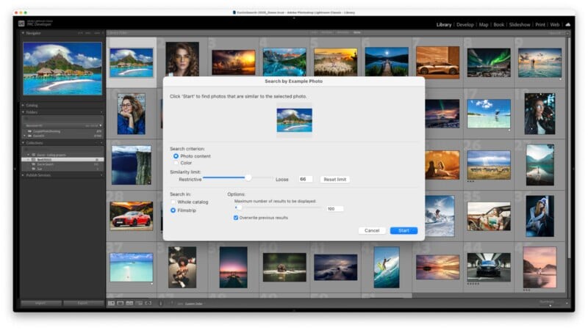This screenshot has width=588, height=330.
Task: Expand the Publish Services panel
Action: [x=38, y=175]
